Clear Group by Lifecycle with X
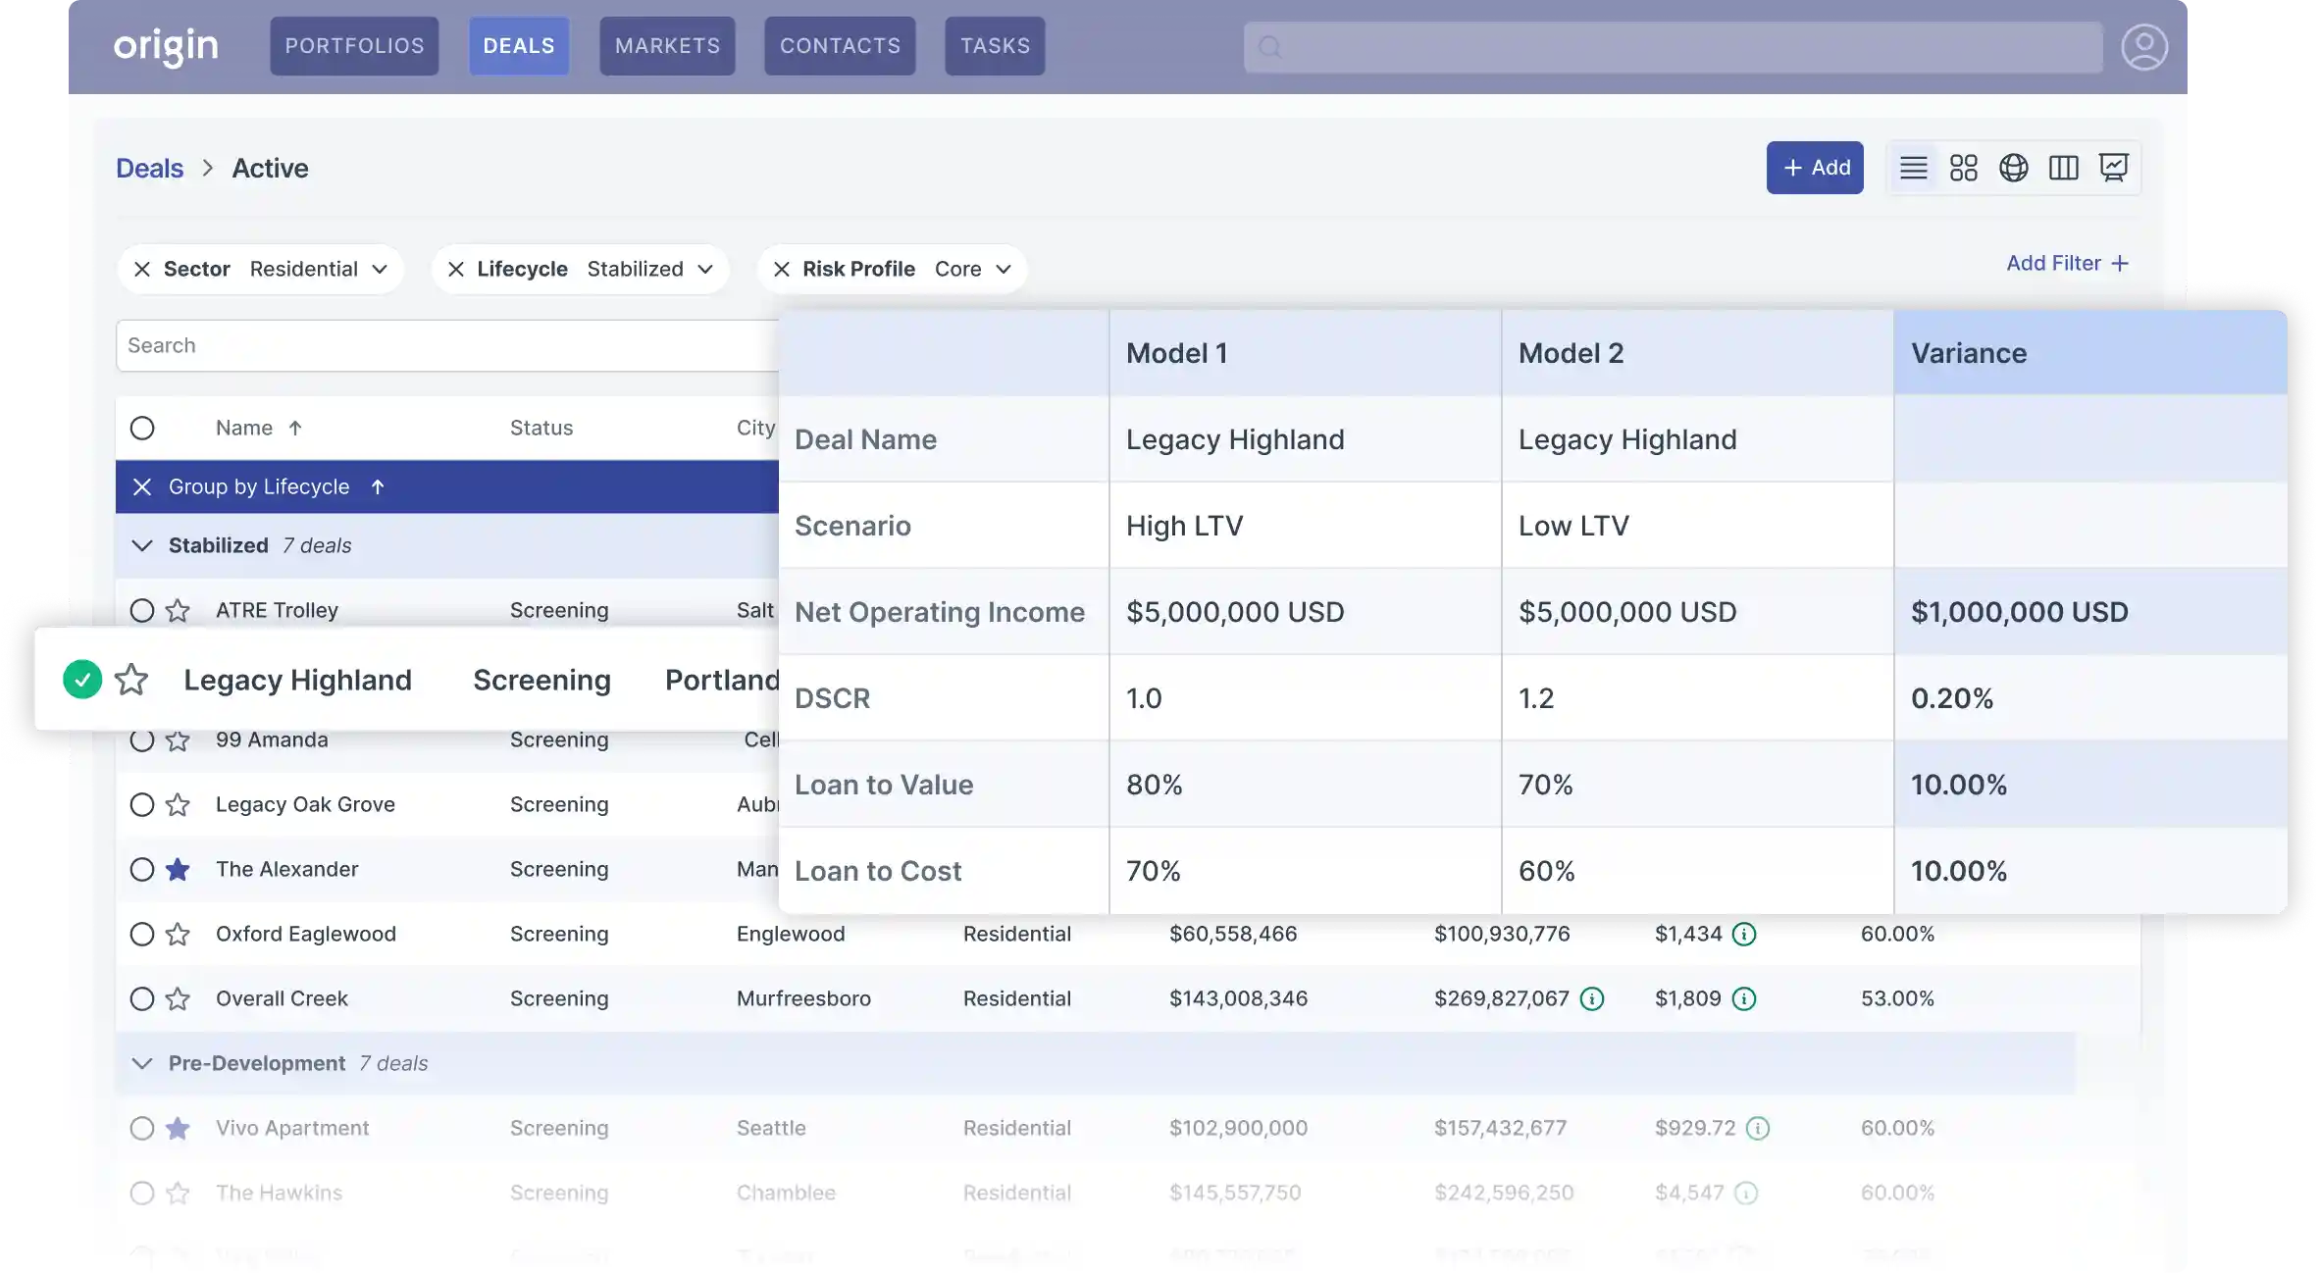This screenshot has width=2319, height=1273. tap(142, 486)
